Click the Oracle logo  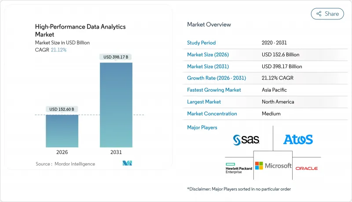[307, 168]
